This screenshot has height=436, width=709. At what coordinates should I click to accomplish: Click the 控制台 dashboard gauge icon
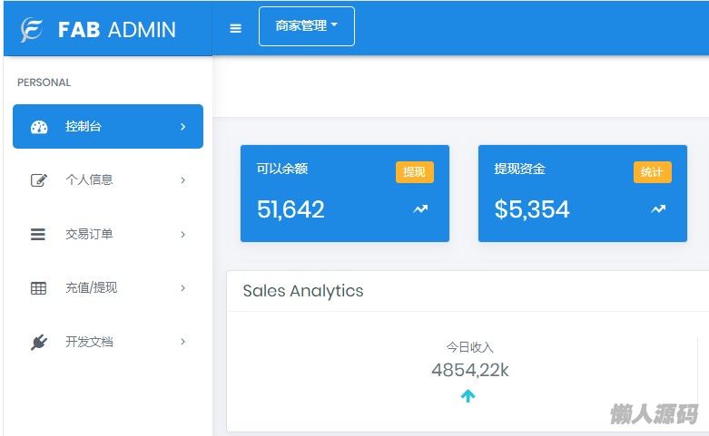[x=39, y=127]
